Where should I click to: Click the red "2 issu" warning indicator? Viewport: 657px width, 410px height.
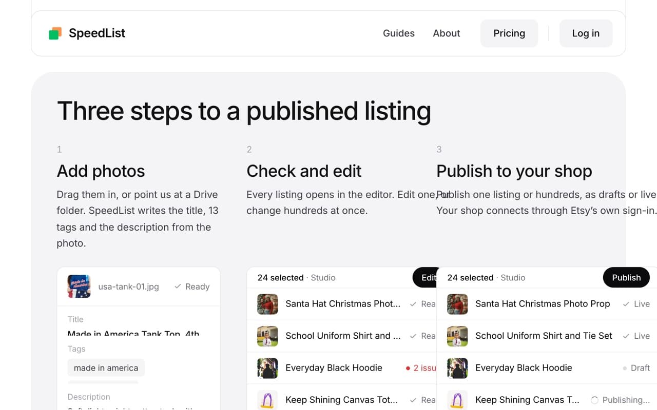point(421,368)
